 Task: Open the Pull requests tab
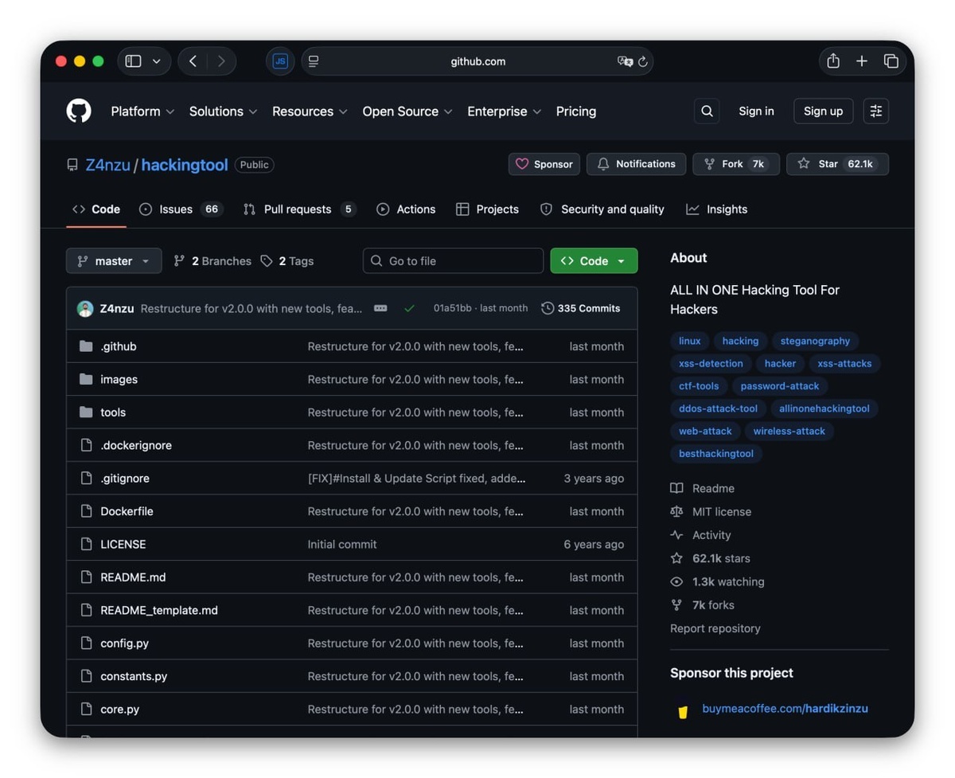click(x=299, y=209)
